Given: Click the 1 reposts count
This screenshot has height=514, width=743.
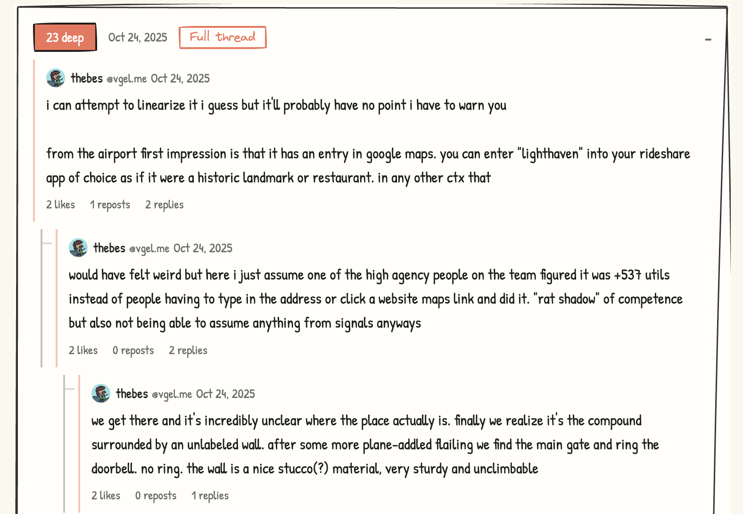Looking at the screenshot, I should [x=110, y=205].
